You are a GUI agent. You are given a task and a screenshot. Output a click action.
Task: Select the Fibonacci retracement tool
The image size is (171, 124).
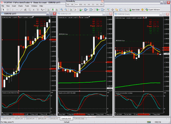tap(30, 10)
